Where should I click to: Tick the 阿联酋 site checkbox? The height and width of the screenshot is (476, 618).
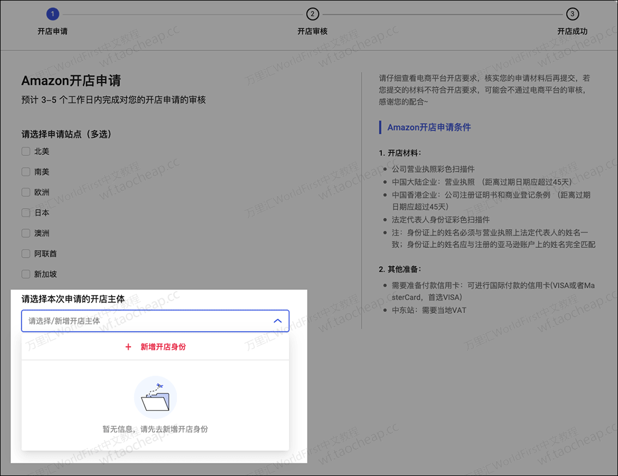coord(26,254)
